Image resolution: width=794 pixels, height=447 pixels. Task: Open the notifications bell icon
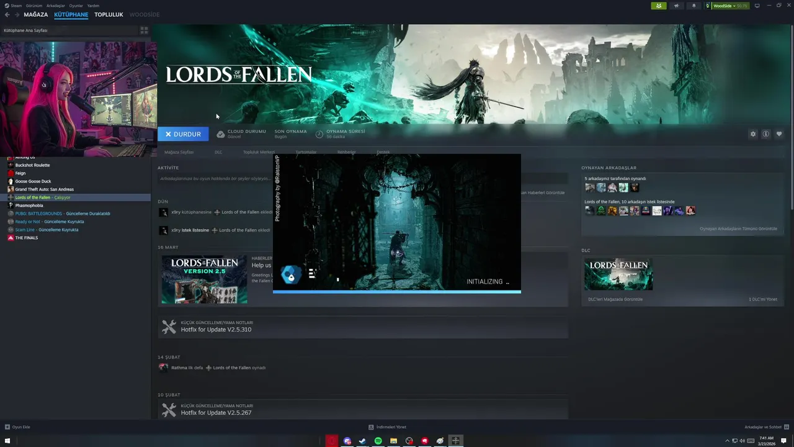click(694, 6)
